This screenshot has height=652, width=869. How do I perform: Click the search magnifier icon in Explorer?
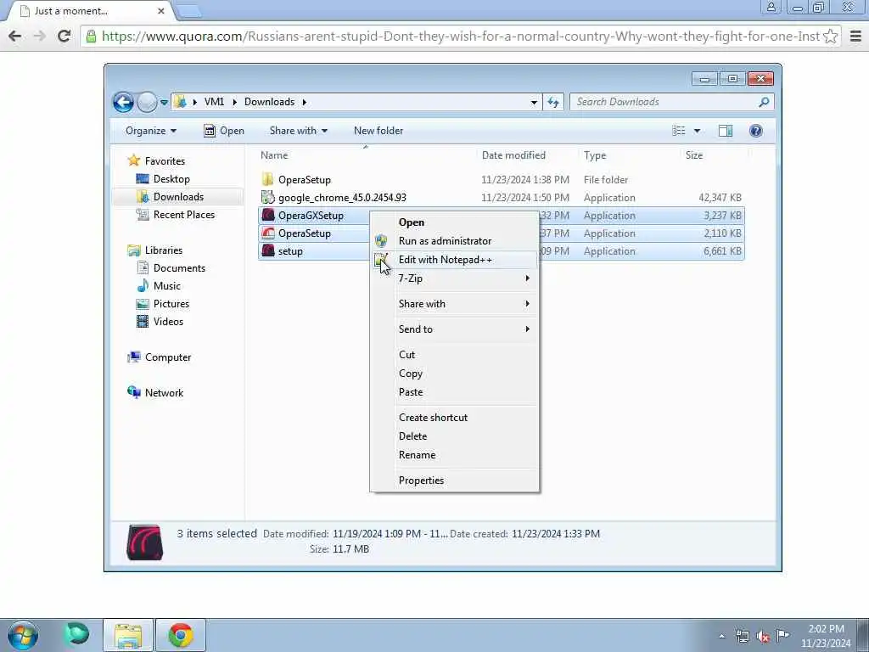tap(764, 102)
